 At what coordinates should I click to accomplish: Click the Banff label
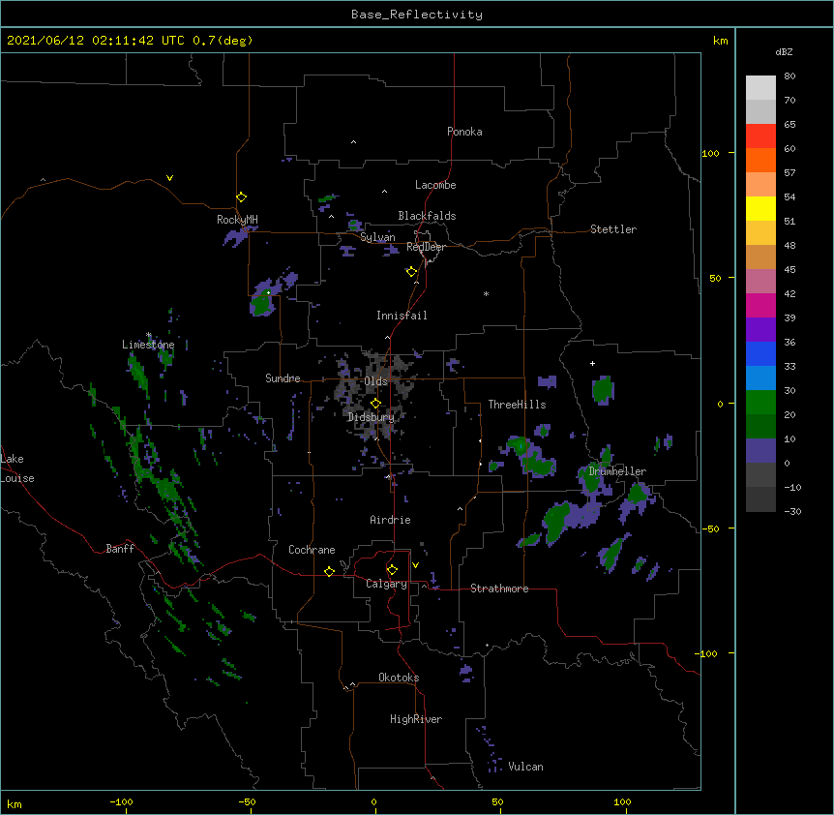120,549
